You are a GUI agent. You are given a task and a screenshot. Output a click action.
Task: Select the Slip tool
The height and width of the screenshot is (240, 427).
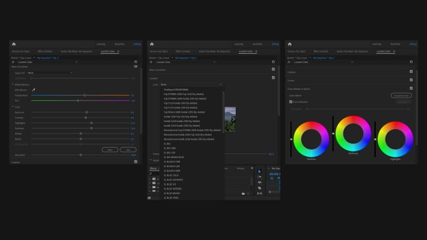pyautogui.click(x=259, y=193)
